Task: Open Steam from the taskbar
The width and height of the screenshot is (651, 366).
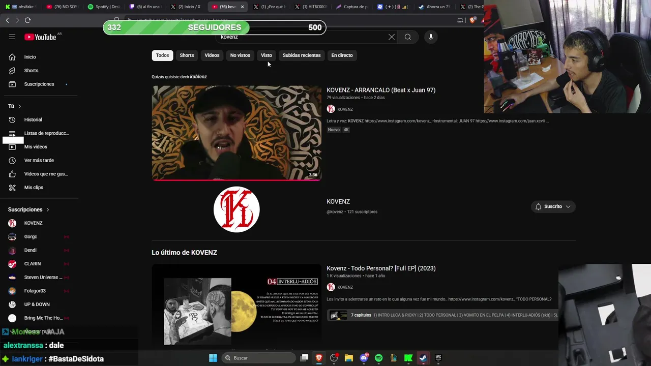Action: (423, 358)
